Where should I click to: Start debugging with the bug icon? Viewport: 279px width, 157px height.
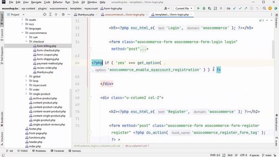204,8
